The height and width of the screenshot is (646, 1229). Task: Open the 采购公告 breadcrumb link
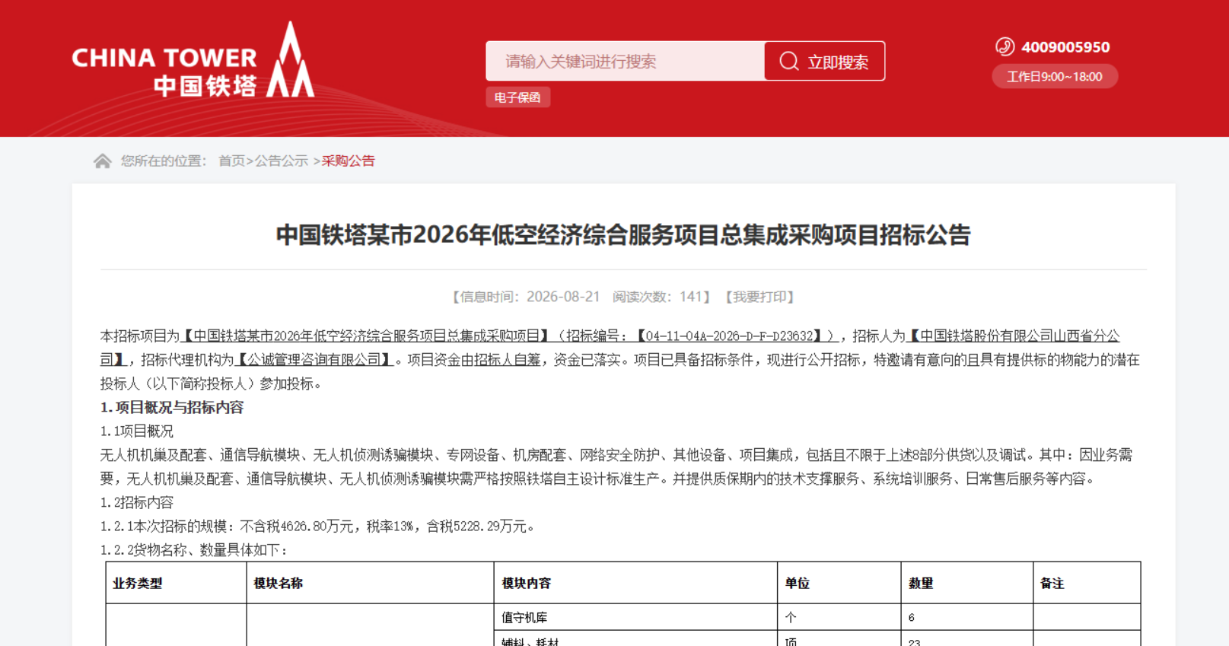click(349, 161)
